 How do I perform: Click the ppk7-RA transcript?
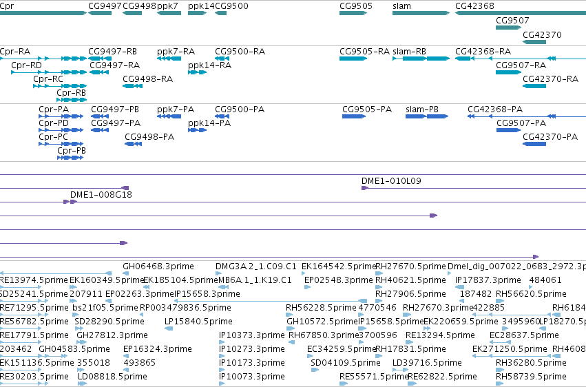[x=169, y=59]
